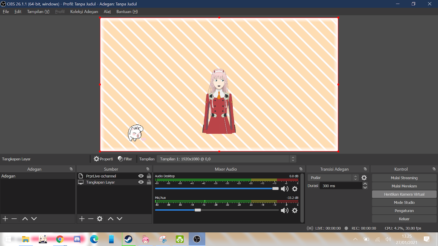Move the scene up in Adegan list

[x=25, y=219]
